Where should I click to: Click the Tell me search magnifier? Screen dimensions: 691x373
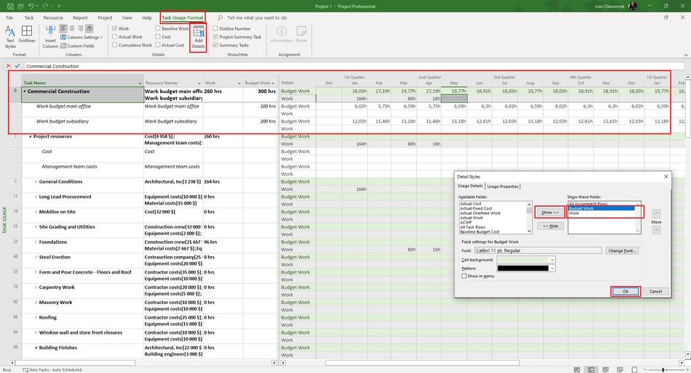[x=220, y=17]
